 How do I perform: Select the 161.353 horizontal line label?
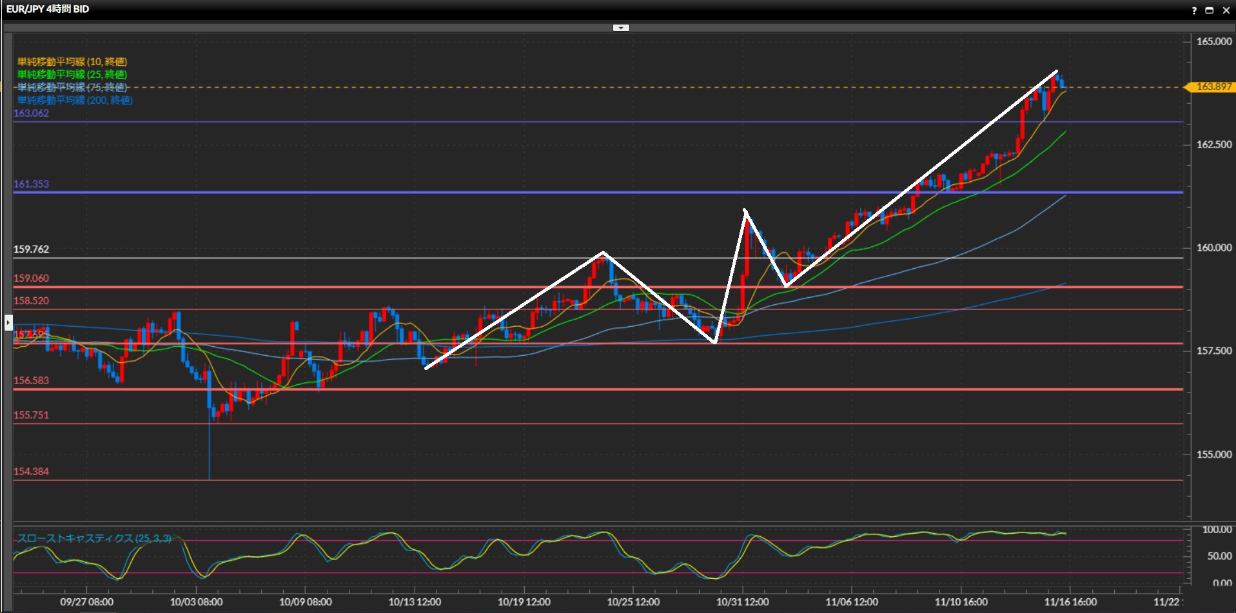click(x=31, y=184)
